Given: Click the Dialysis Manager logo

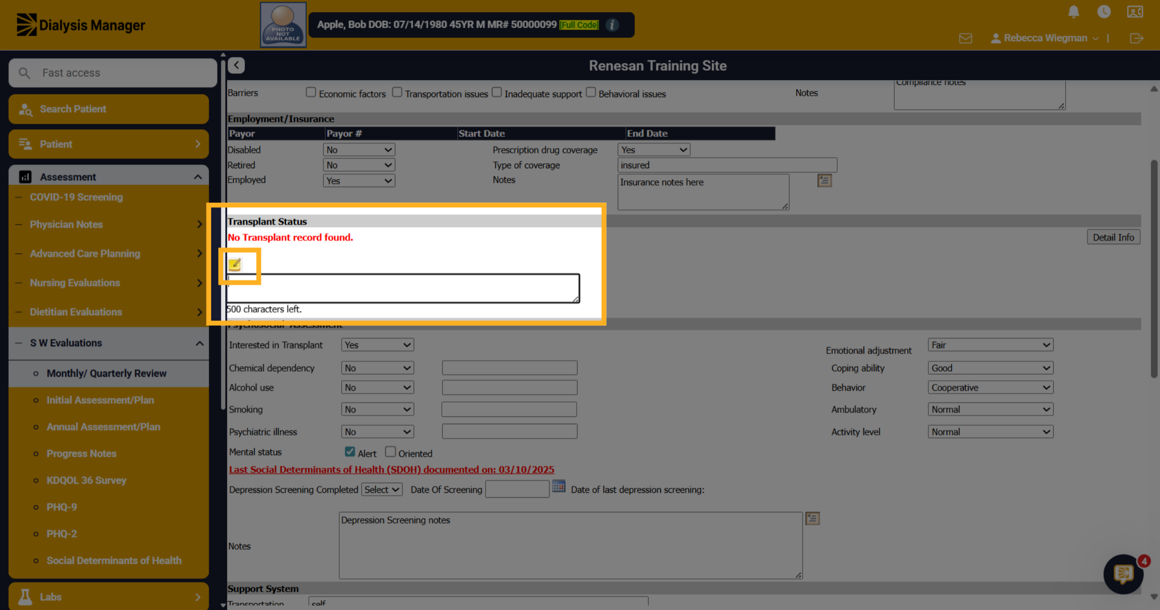Looking at the screenshot, I should (81, 25).
